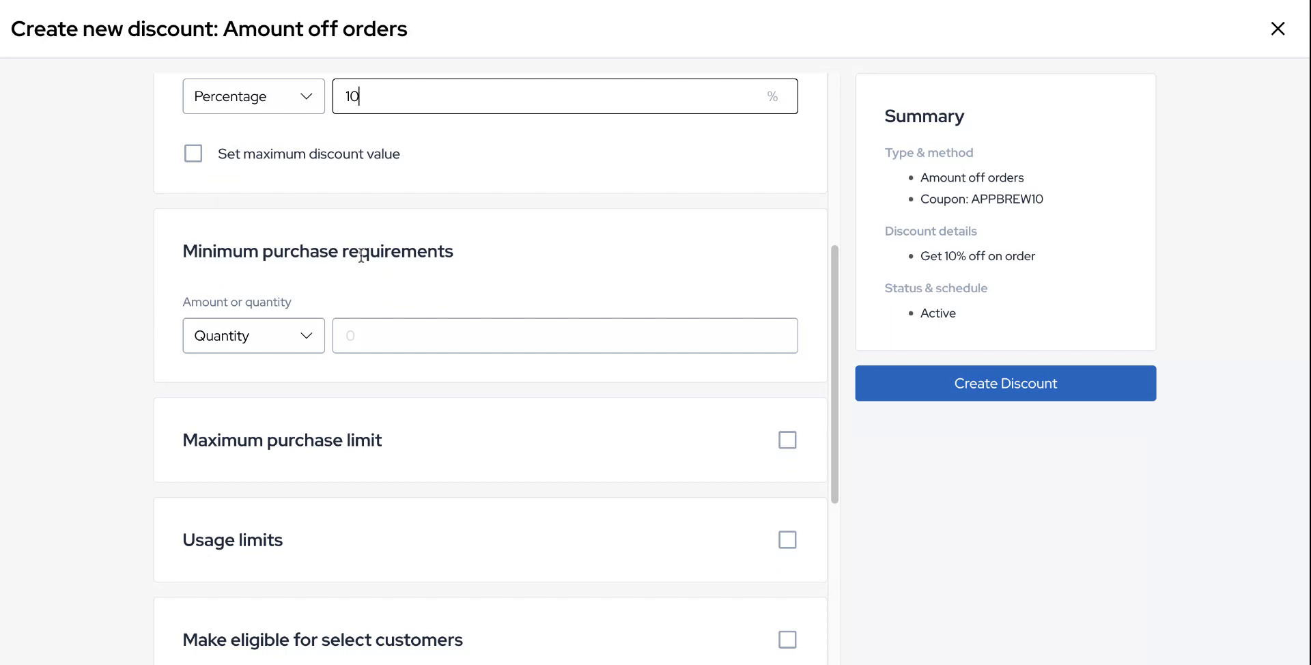The width and height of the screenshot is (1311, 665).
Task: Focus the discount value field containing 10
Action: tap(546, 96)
